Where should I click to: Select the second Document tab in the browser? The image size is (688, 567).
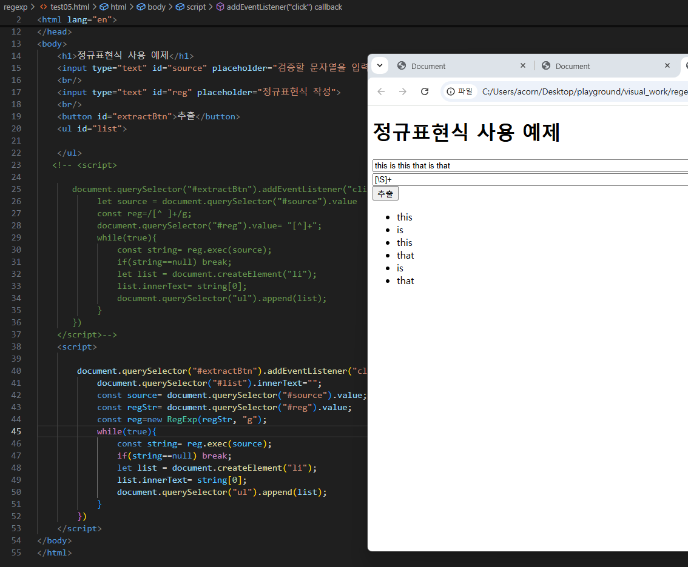605,66
